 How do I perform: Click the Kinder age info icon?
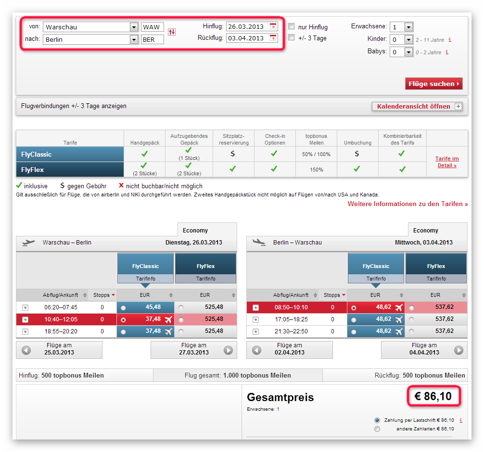tap(450, 40)
